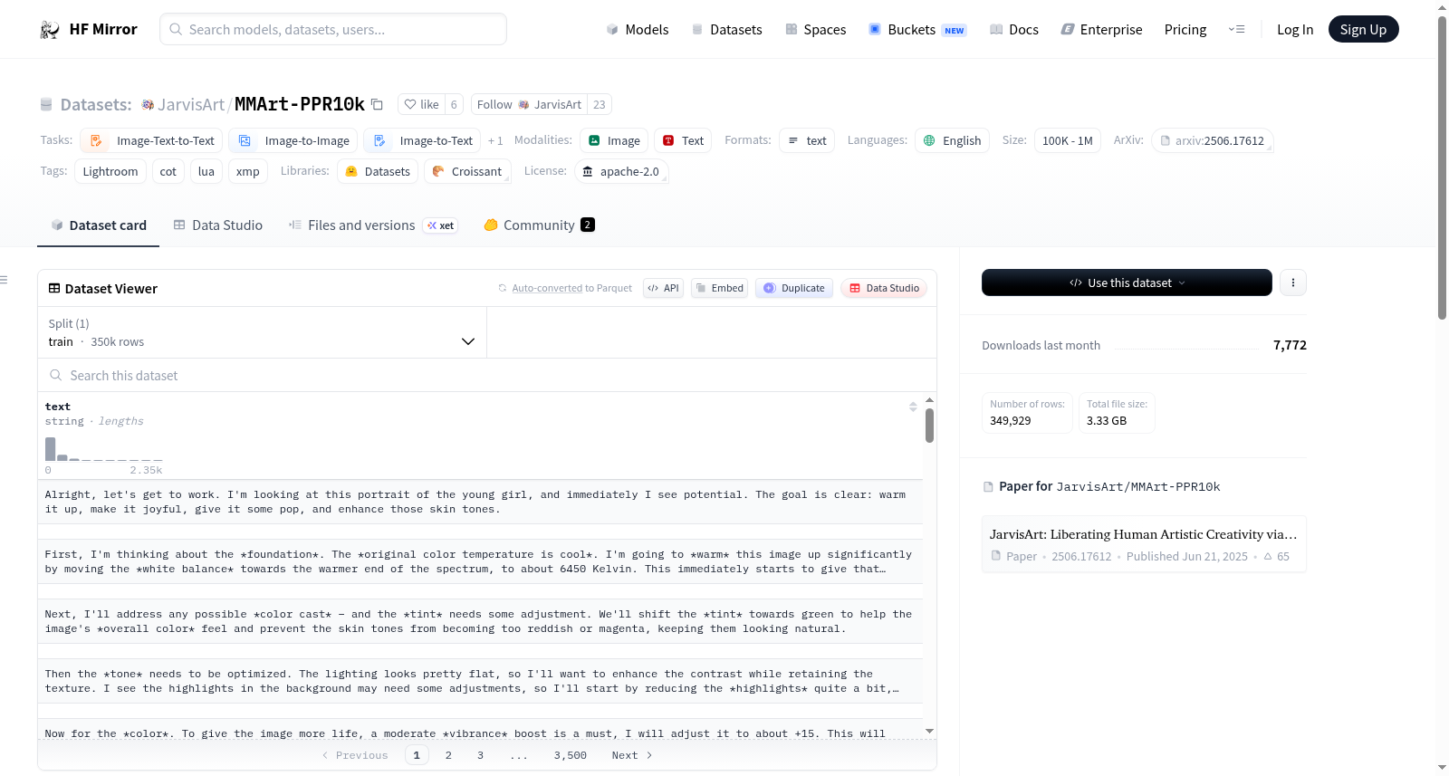Go to Datasets in top navigation
Viewport: 1449px width, 776px height.
[x=726, y=30]
